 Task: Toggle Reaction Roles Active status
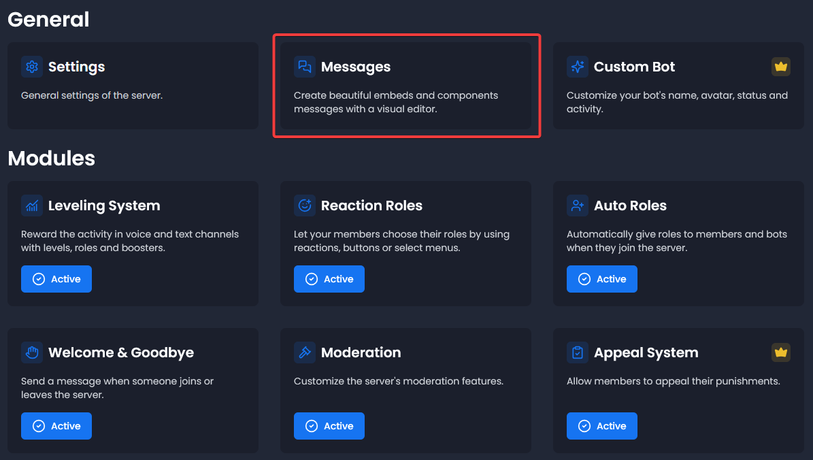(329, 279)
